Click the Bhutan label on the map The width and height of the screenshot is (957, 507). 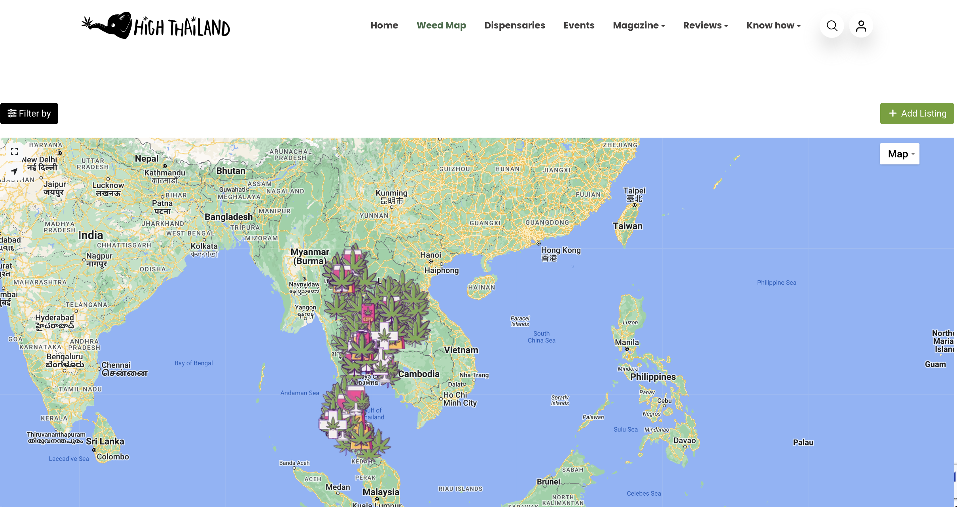click(231, 171)
